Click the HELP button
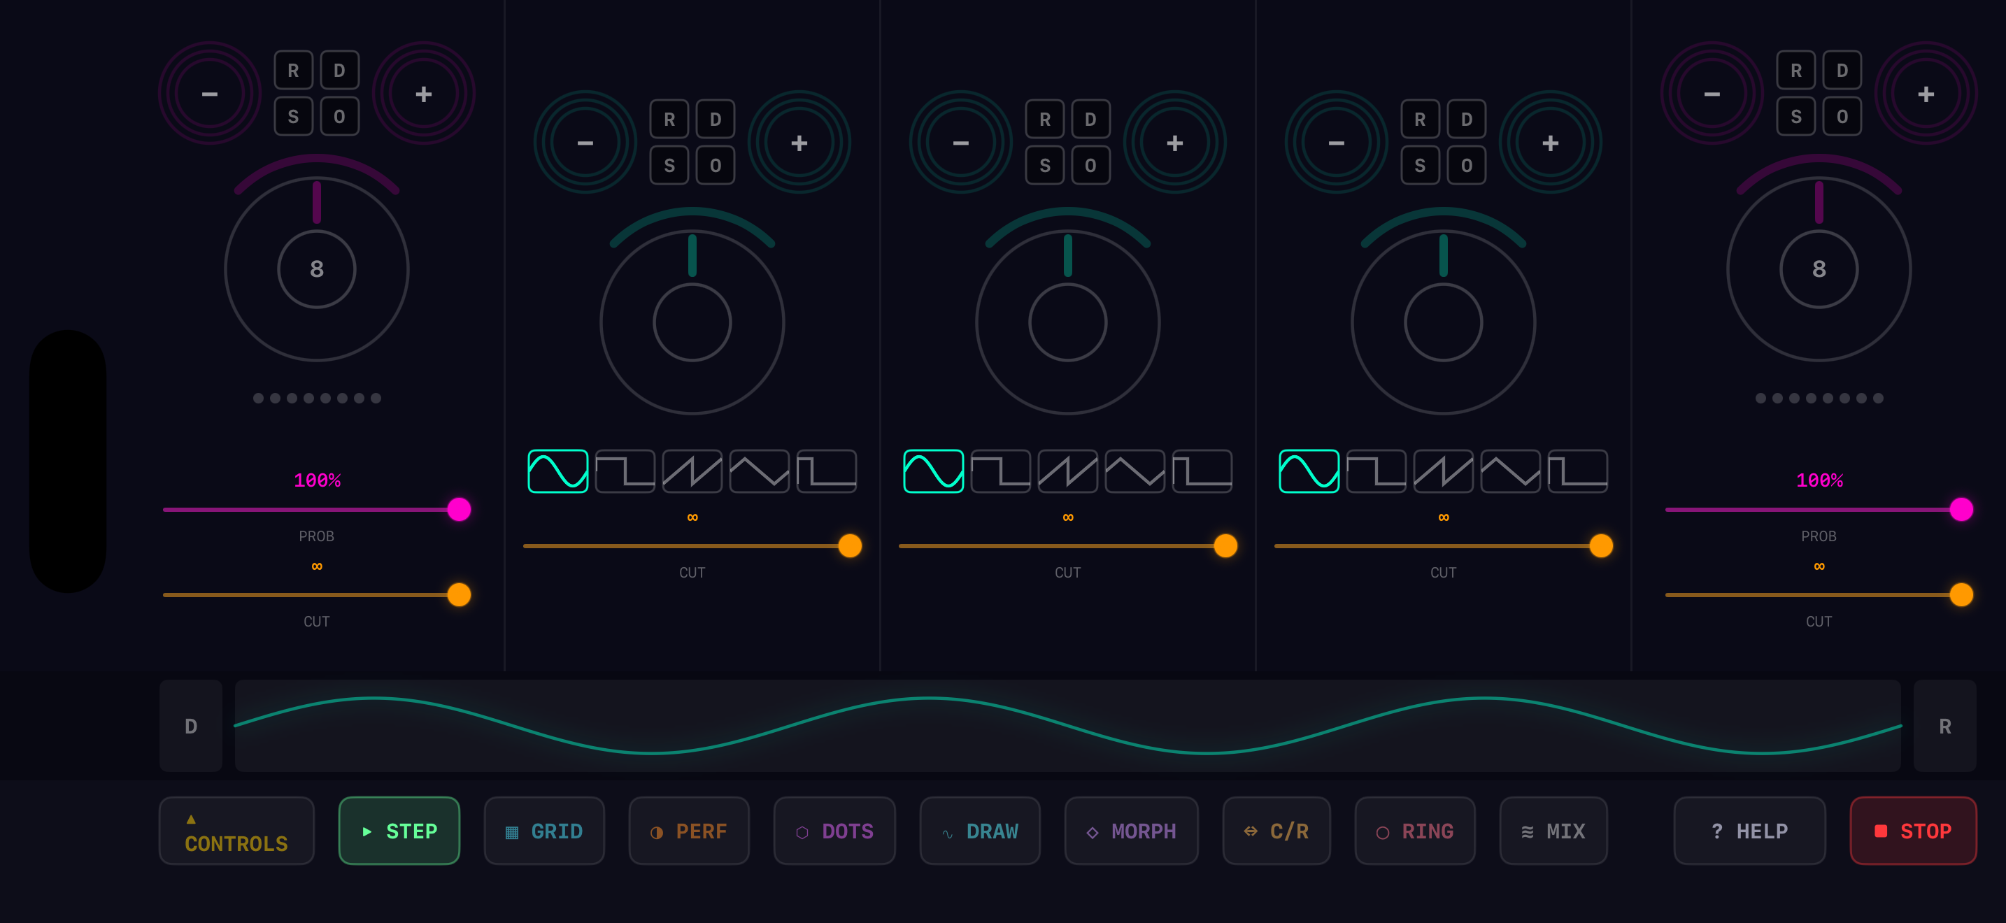The height and width of the screenshot is (923, 2006). coord(1750,831)
